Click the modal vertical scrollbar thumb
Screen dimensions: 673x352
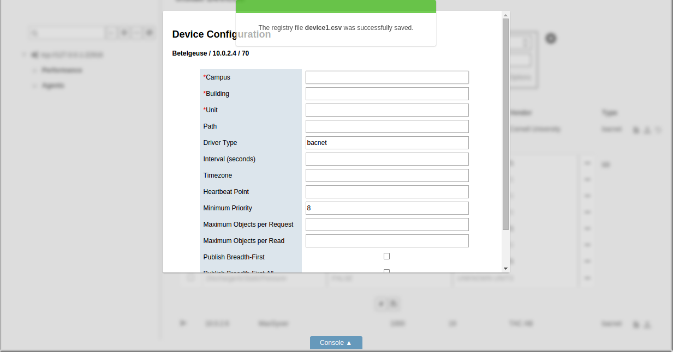coord(505,124)
